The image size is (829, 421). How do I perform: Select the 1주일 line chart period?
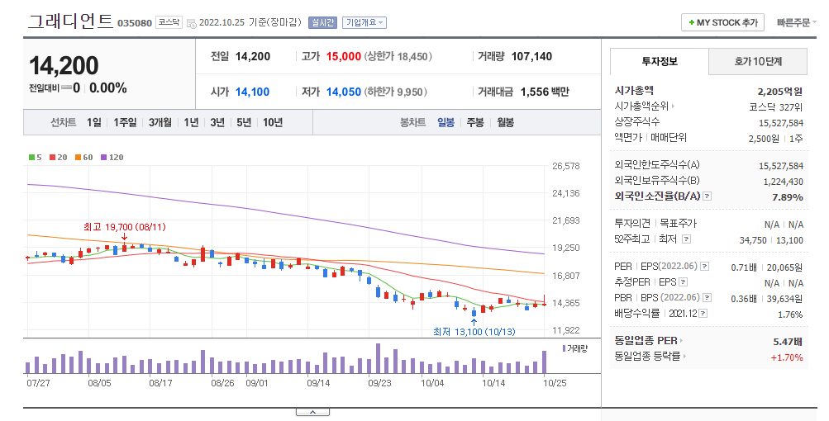pos(125,122)
